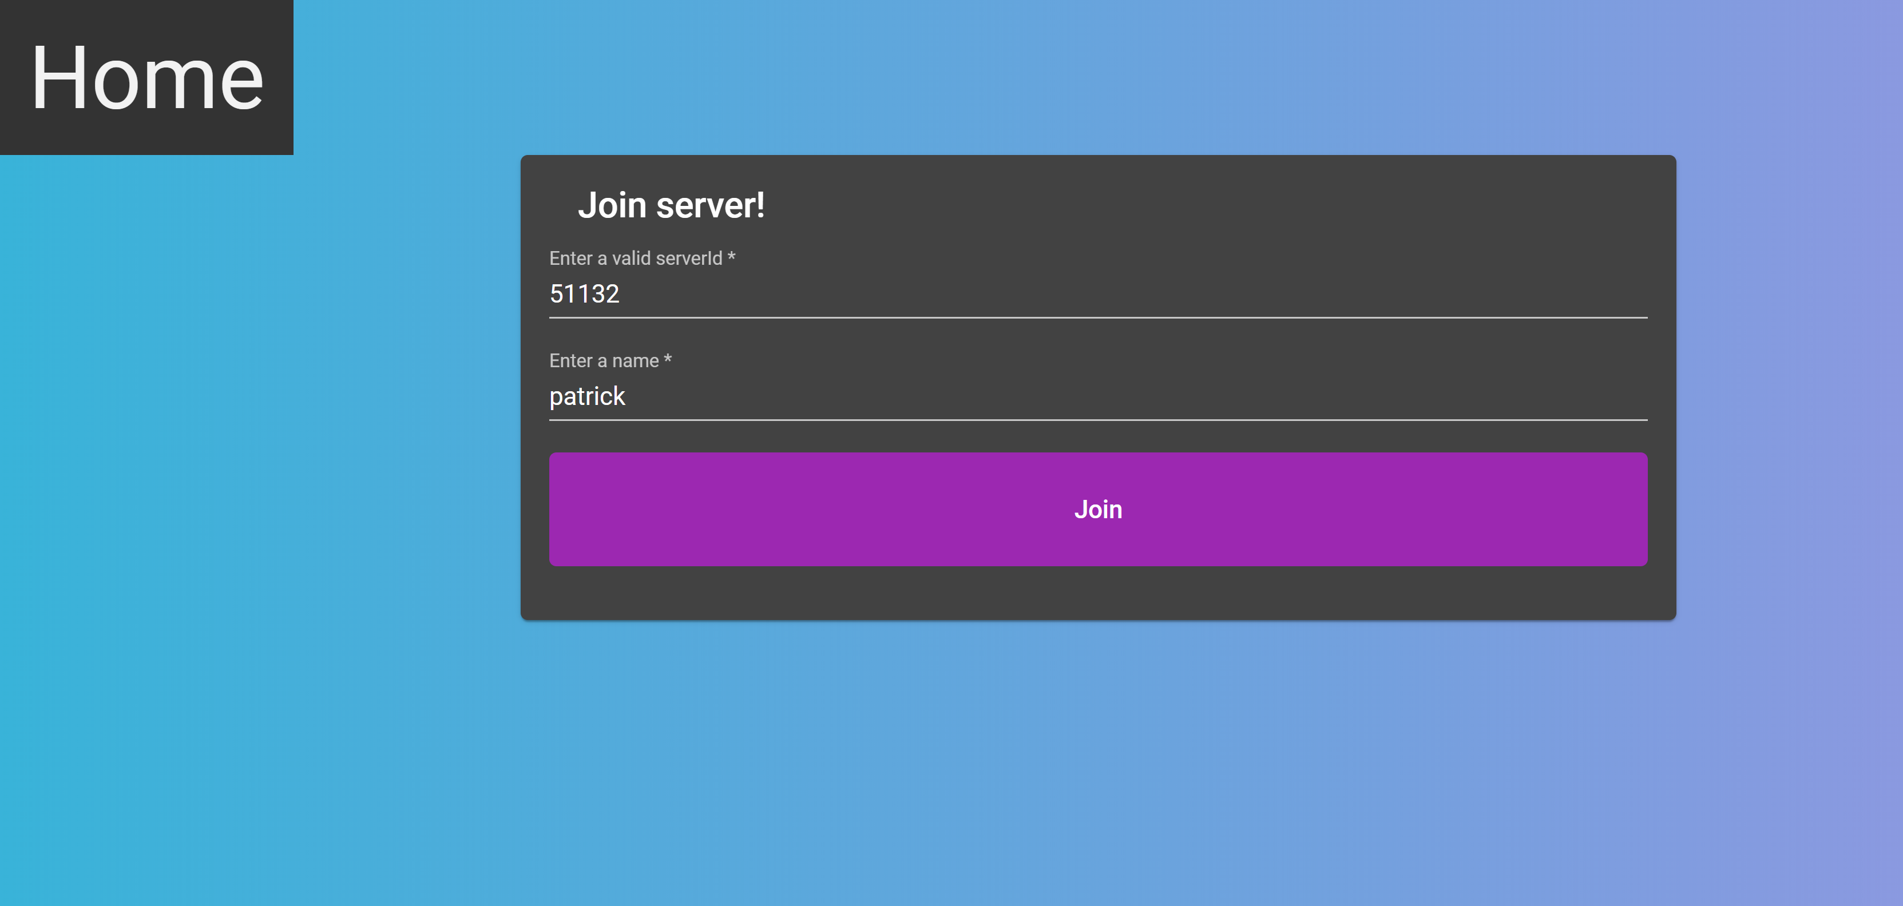
Task: Select the text patrick in name field
Action: click(587, 396)
